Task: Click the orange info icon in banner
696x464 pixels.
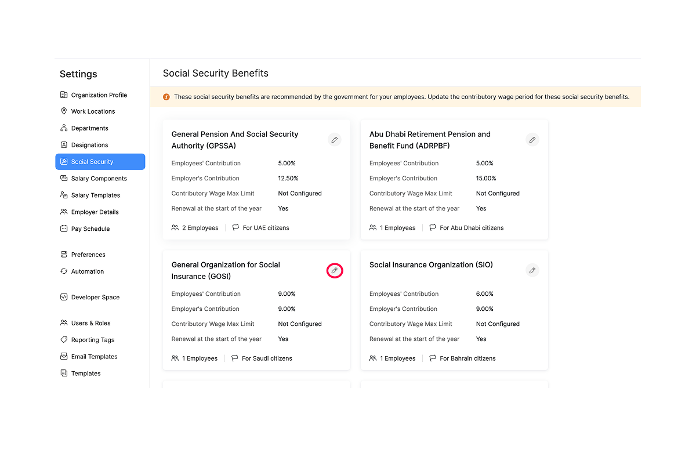Action: pos(166,97)
